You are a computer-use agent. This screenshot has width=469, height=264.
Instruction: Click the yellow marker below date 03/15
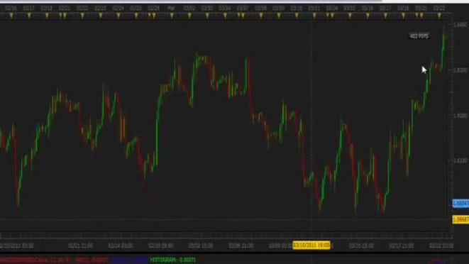pyautogui.click(x=350, y=15)
